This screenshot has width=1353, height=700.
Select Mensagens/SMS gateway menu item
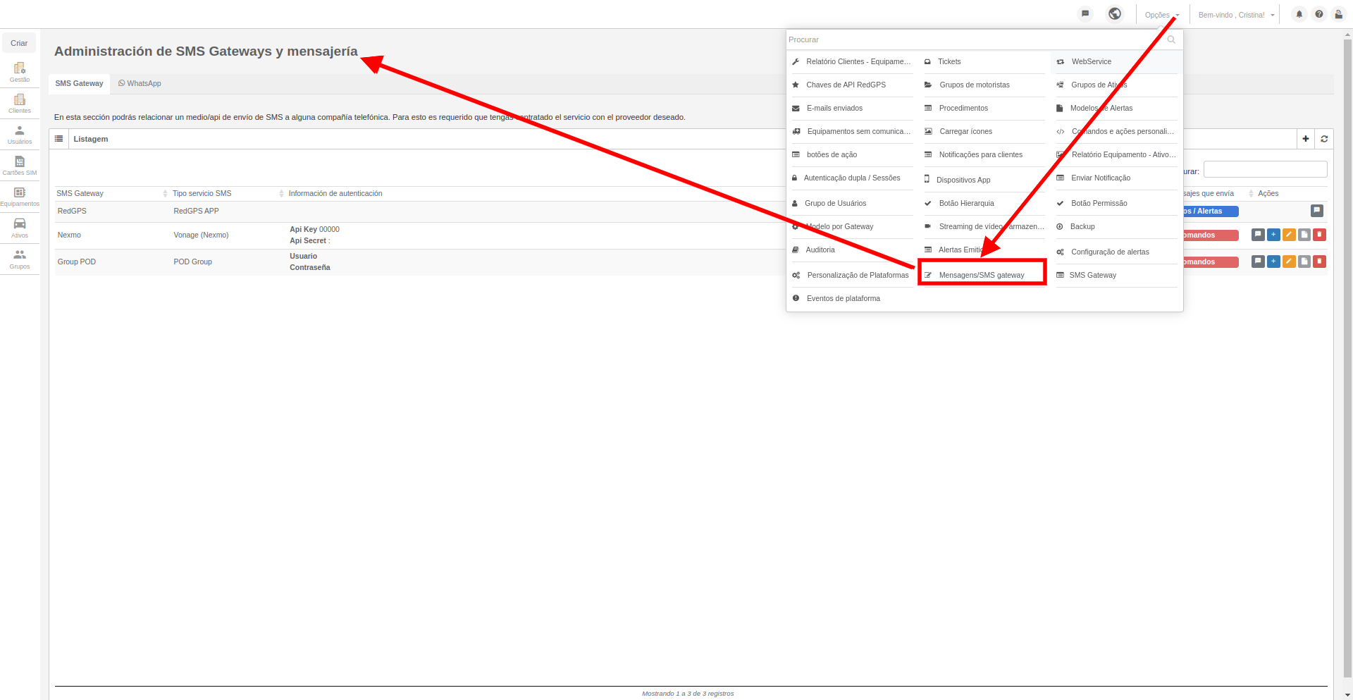[982, 275]
